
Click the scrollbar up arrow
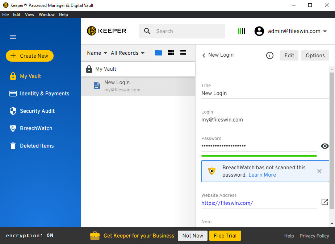(x=332, y=70)
